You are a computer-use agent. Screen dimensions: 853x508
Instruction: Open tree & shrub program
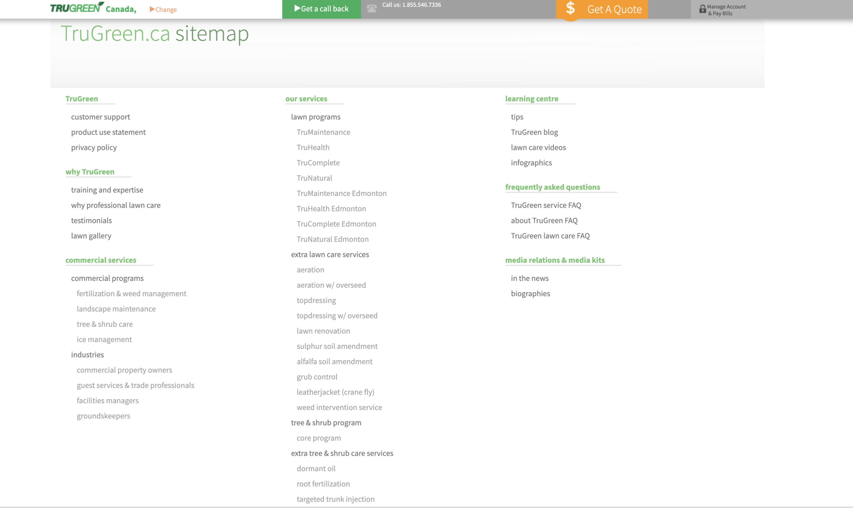click(x=326, y=423)
